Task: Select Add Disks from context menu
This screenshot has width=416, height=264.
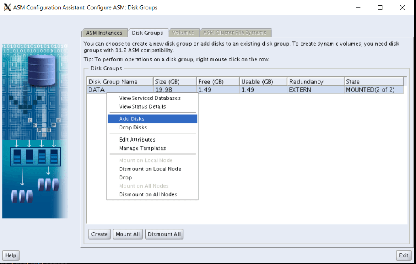Action: (x=132, y=119)
